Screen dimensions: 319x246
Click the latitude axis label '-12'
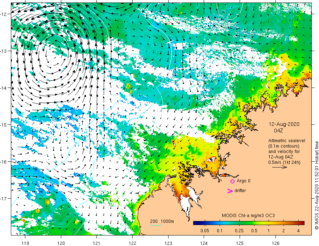(x=4, y=14)
